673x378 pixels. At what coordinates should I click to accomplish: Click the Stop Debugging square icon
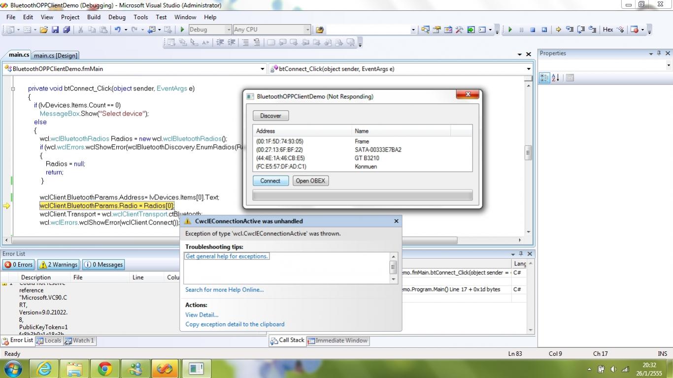pos(533,30)
